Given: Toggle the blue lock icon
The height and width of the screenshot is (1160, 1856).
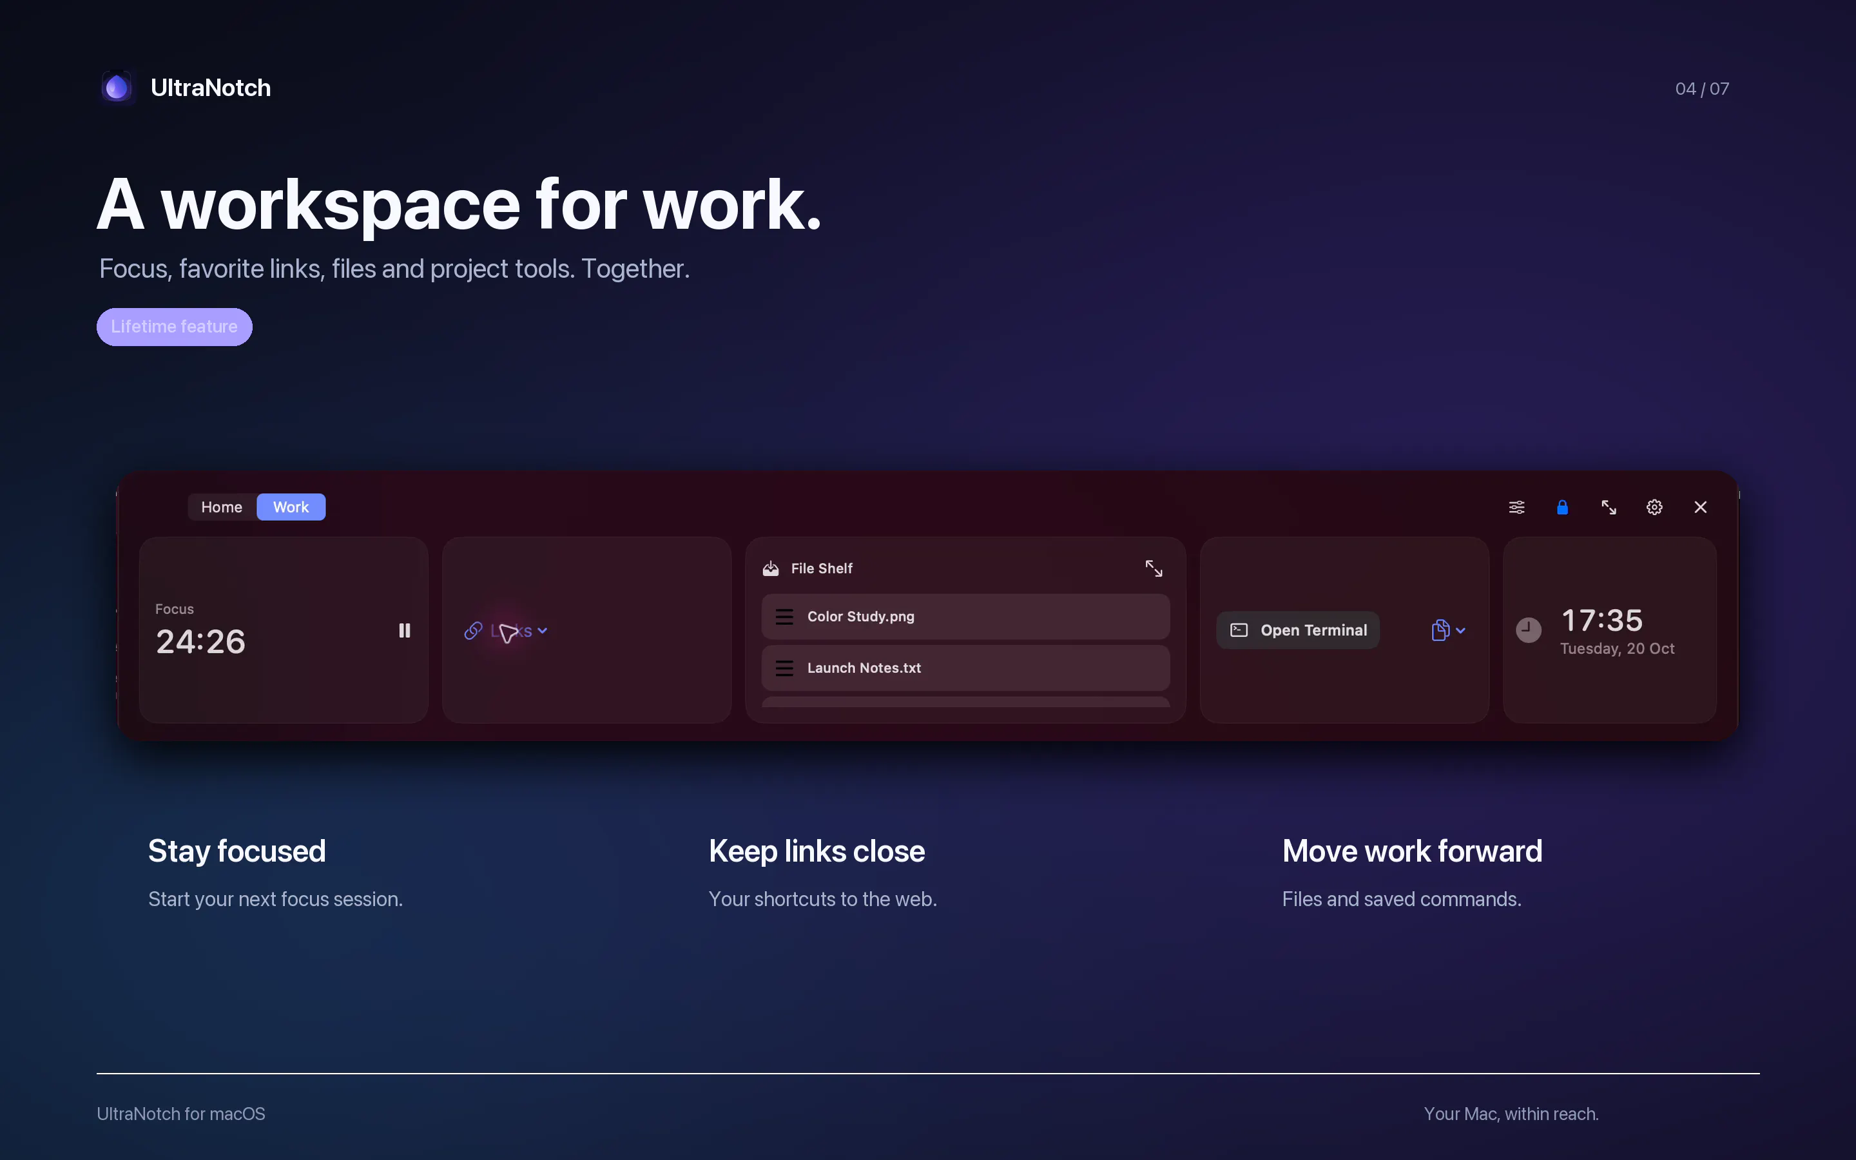Looking at the screenshot, I should pyautogui.click(x=1562, y=507).
